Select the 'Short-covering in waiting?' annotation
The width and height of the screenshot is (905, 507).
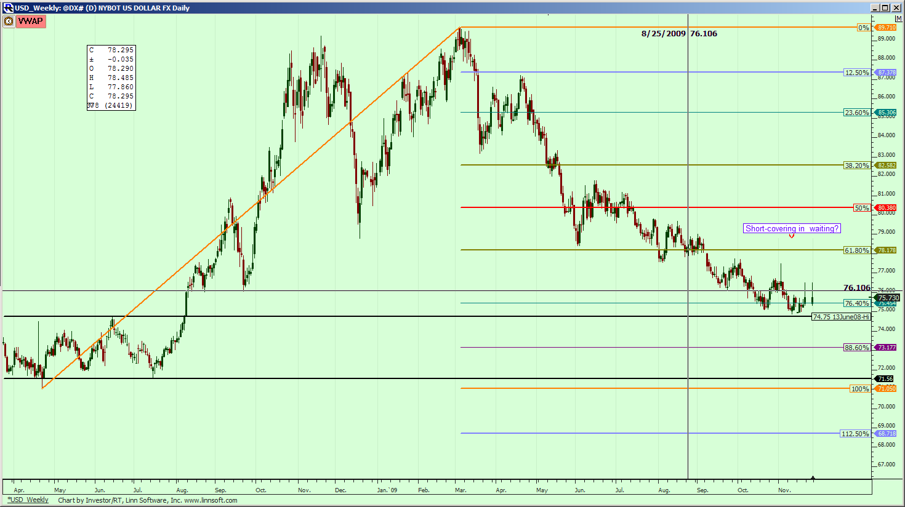(792, 228)
